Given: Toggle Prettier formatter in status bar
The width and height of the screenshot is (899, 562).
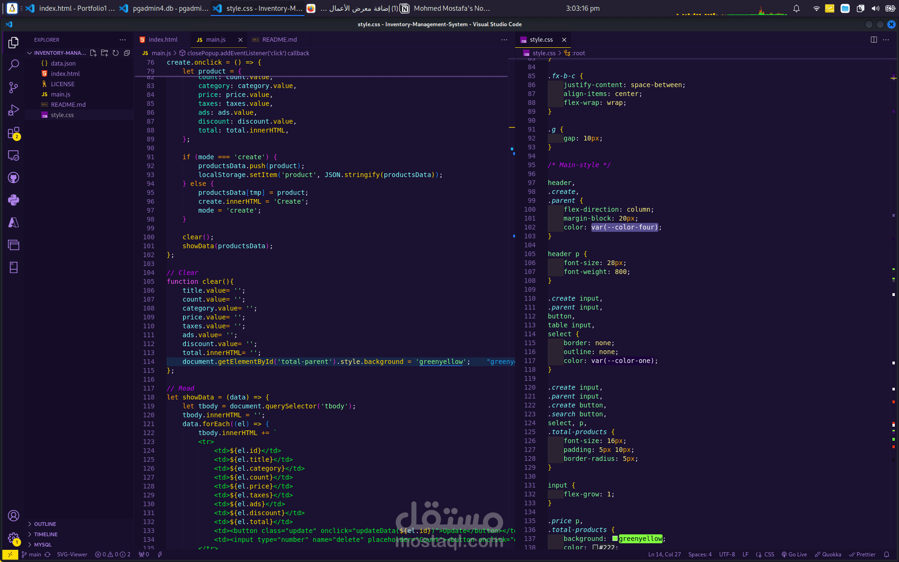Looking at the screenshot, I should point(862,555).
